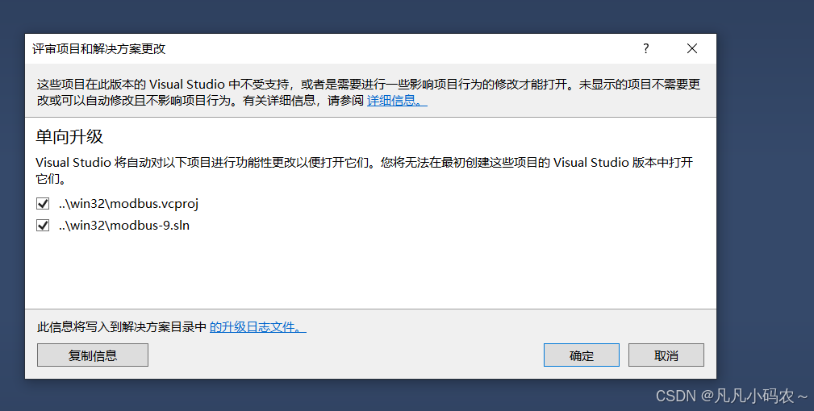Uncheck the modbus.vcproj checkbox

coord(43,204)
